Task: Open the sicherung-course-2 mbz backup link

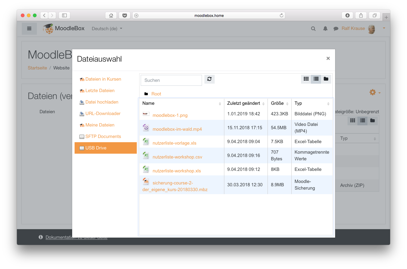Action: pos(175,186)
